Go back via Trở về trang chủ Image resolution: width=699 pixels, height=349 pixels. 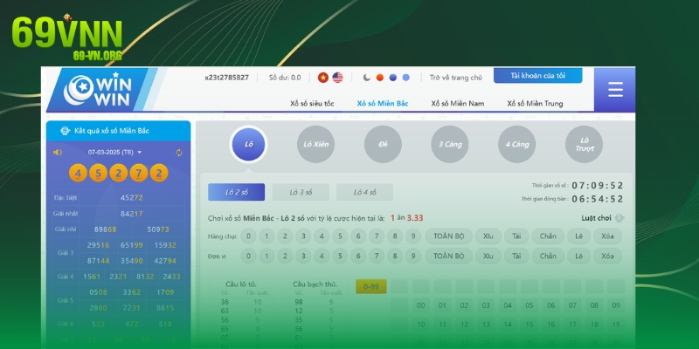tap(455, 78)
